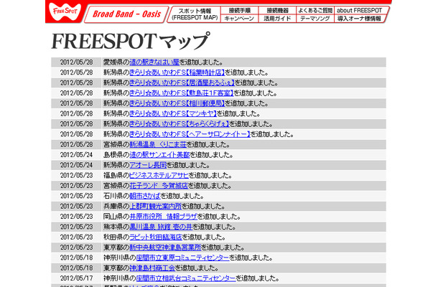This screenshot has width=438, height=287.
Task: Follow the 黒川温泉 旅館 壱の井 link
Action: 161,227
